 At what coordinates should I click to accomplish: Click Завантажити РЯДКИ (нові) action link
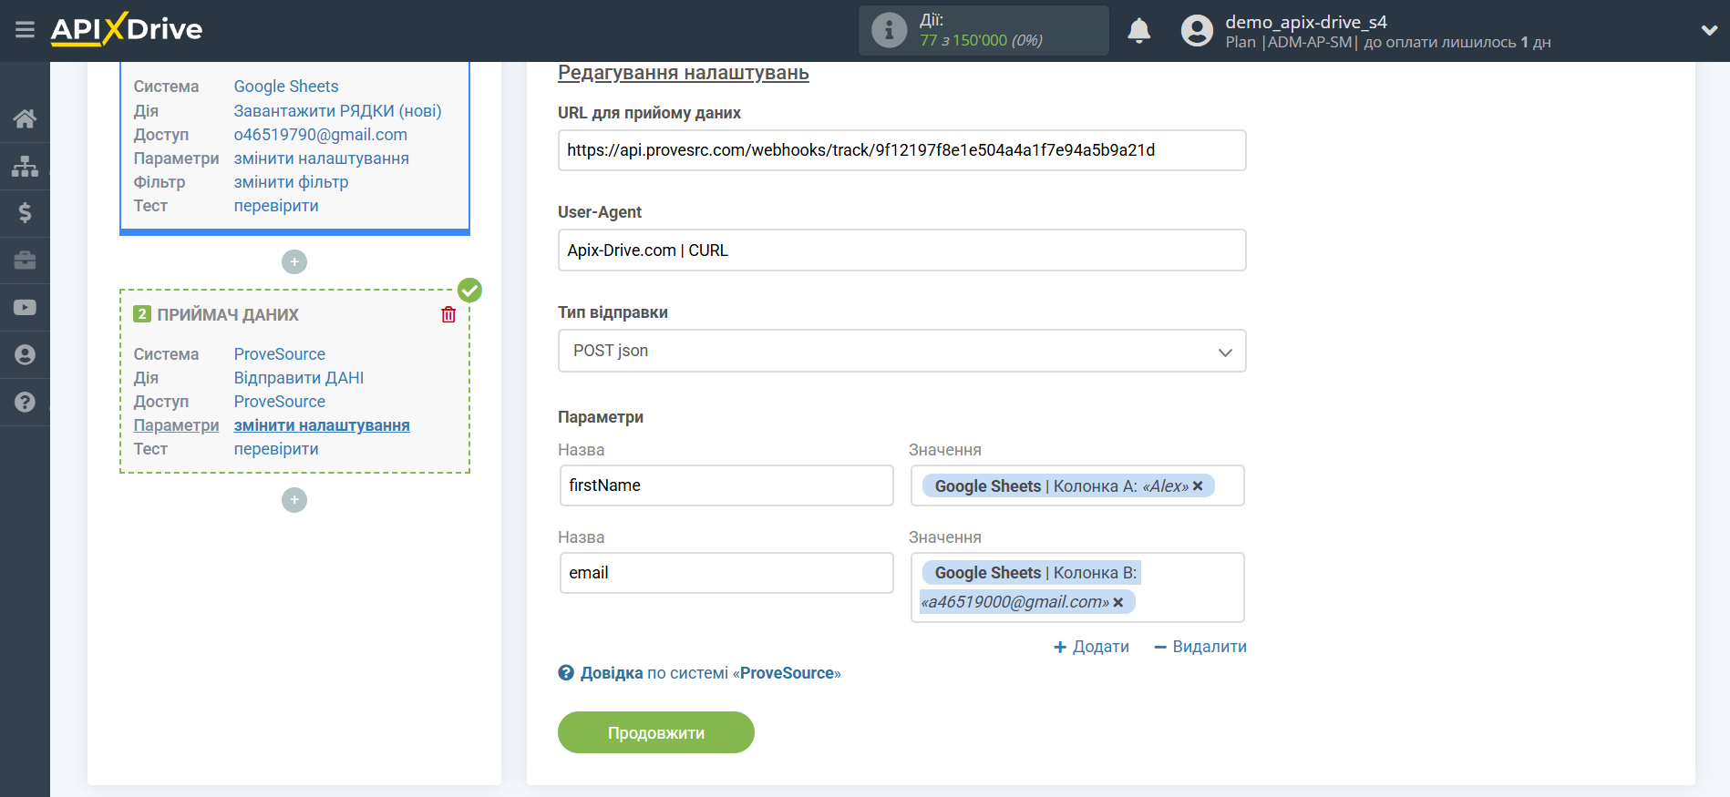pos(337,111)
